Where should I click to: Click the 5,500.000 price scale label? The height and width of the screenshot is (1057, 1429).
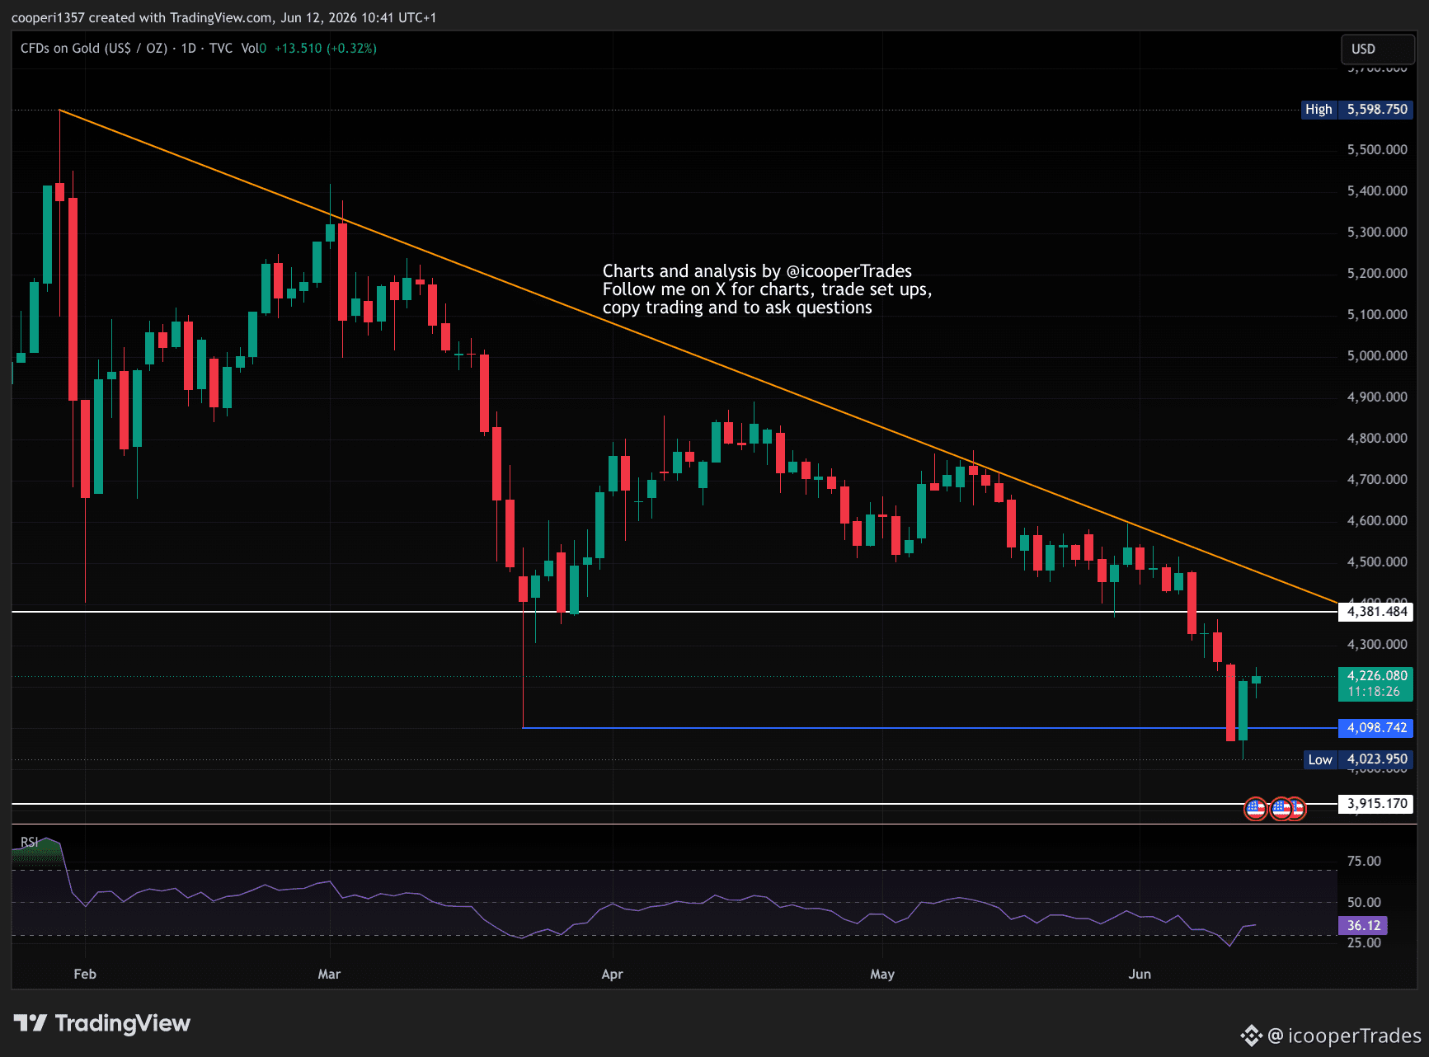click(x=1377, y=150)
